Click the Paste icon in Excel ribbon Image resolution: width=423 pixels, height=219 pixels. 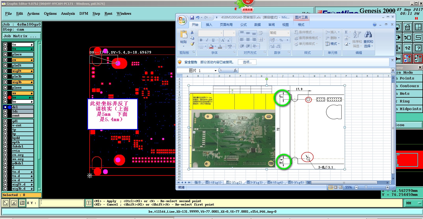(183, 35)
